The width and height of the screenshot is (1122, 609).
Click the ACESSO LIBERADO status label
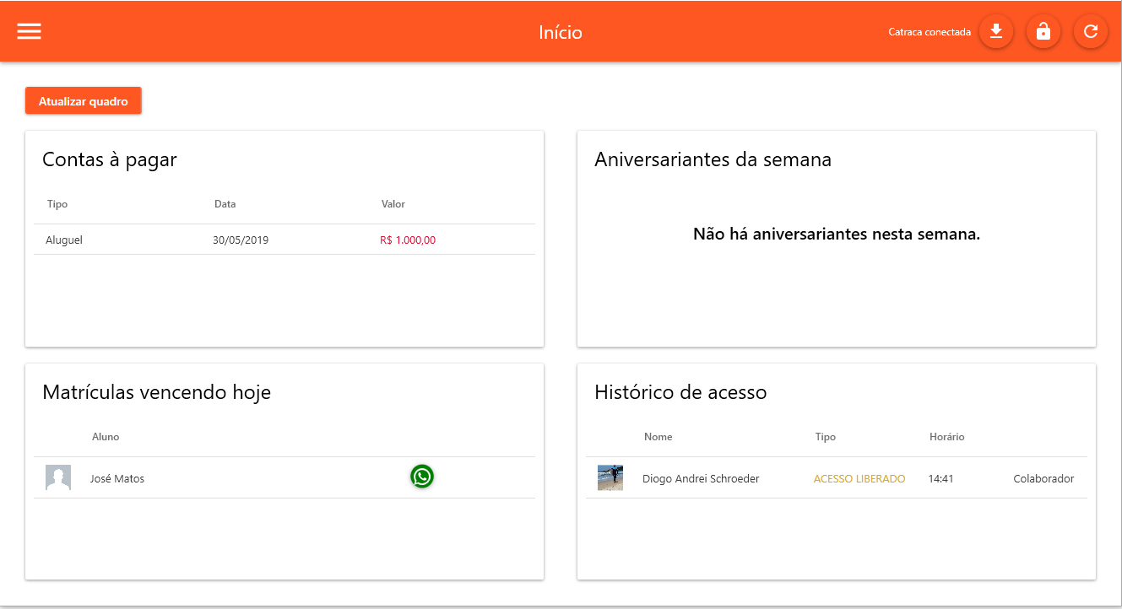coord(859,478)
